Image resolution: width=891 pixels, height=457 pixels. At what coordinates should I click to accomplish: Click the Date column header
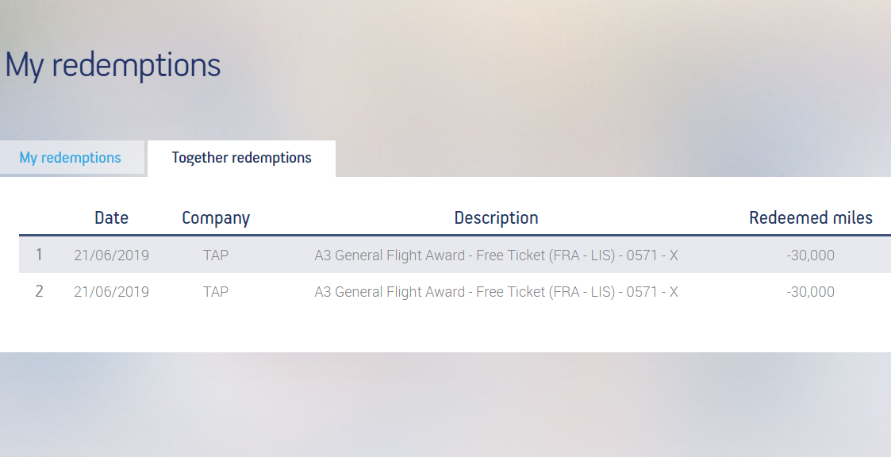click(x=111, y=217)
